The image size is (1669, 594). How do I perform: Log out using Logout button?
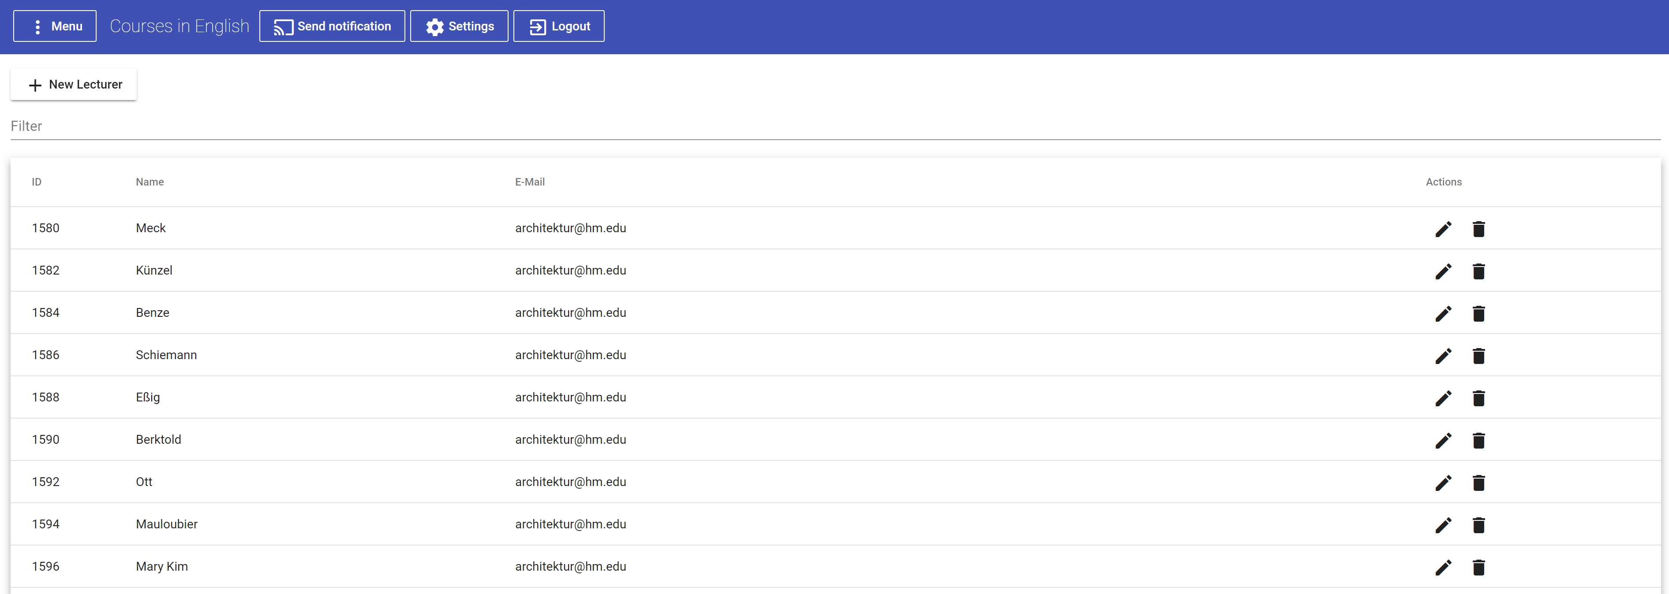point(558,26)
